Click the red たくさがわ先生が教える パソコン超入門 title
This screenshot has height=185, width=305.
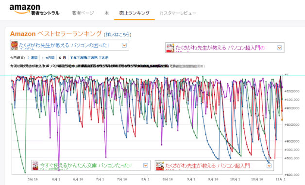coord(207,166)
